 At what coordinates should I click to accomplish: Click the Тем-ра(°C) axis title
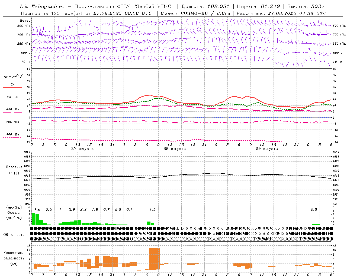(13, 77)
